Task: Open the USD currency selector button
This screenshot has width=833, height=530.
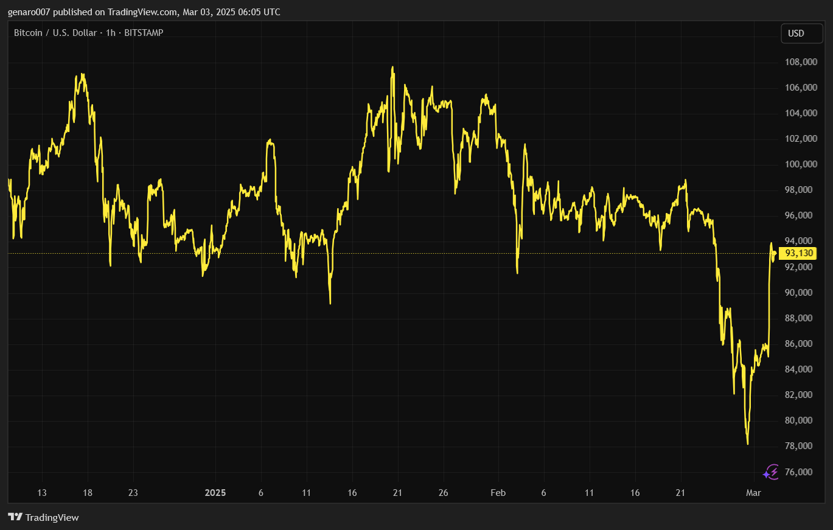Action: [801, 33]
